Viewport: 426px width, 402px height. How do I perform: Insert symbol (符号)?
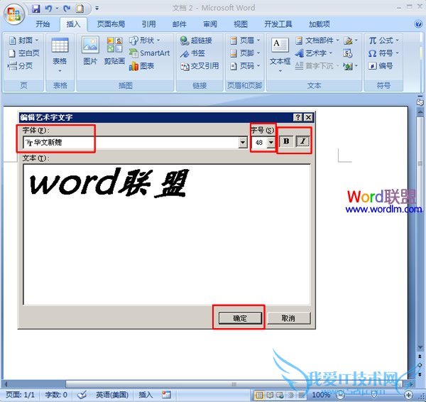pyautogui.click(x=383, y=53)
